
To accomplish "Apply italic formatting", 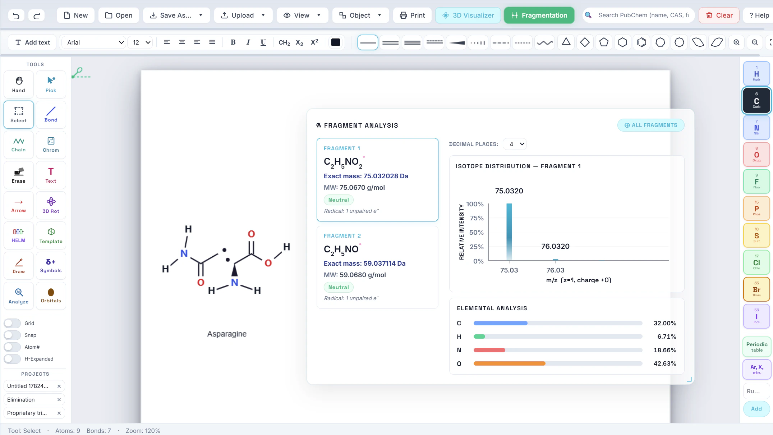I will click(x=248, y=42).
